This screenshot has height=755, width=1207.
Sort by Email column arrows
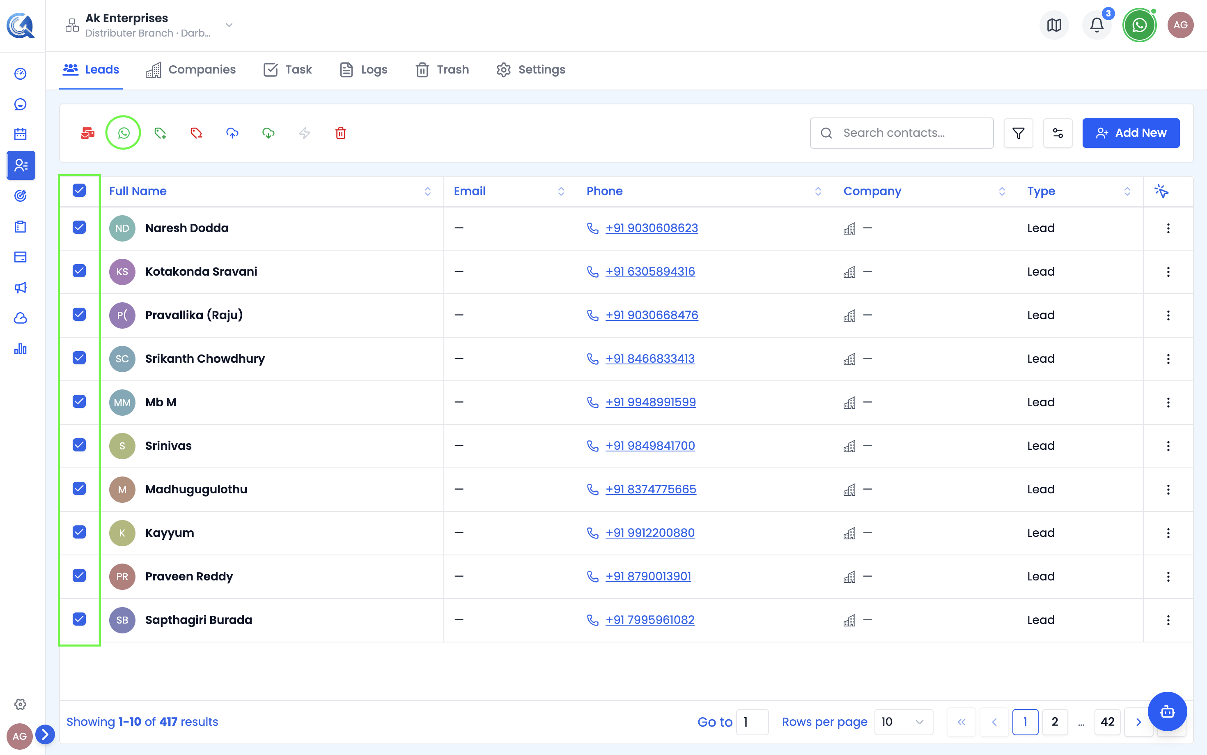coord(561,191)
